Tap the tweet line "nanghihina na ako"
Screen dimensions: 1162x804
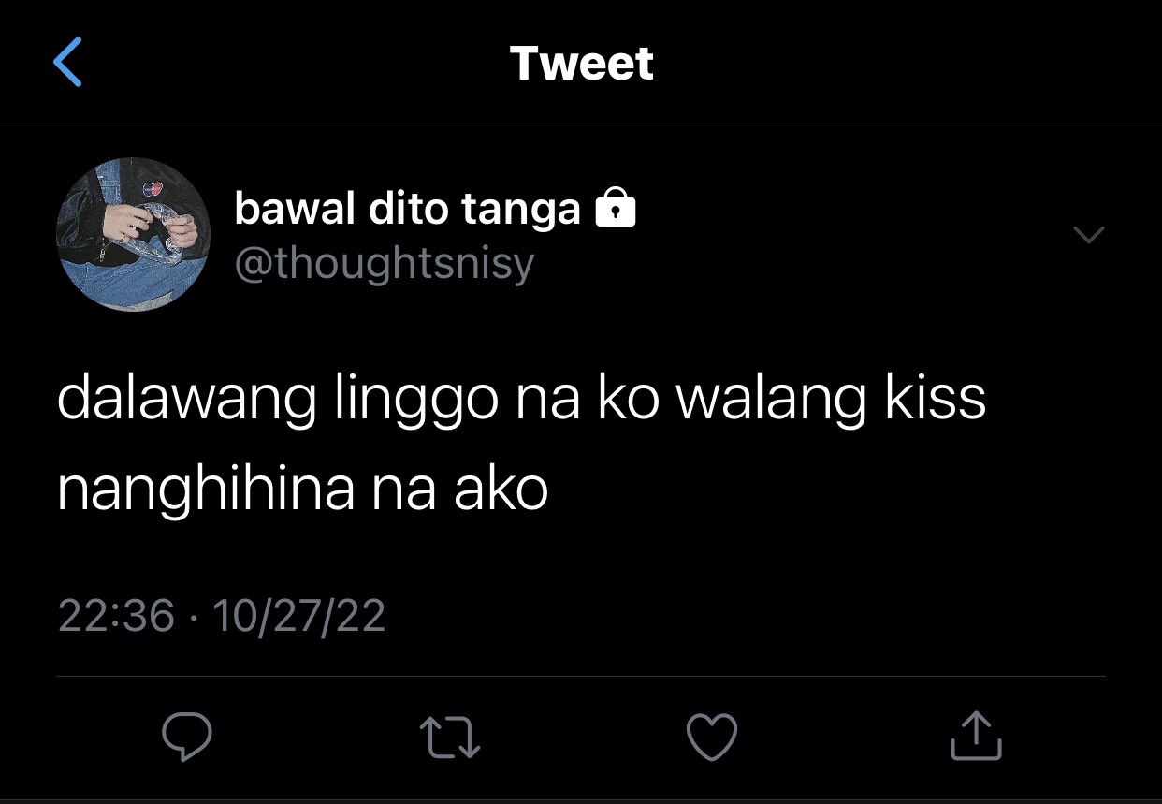302,490
